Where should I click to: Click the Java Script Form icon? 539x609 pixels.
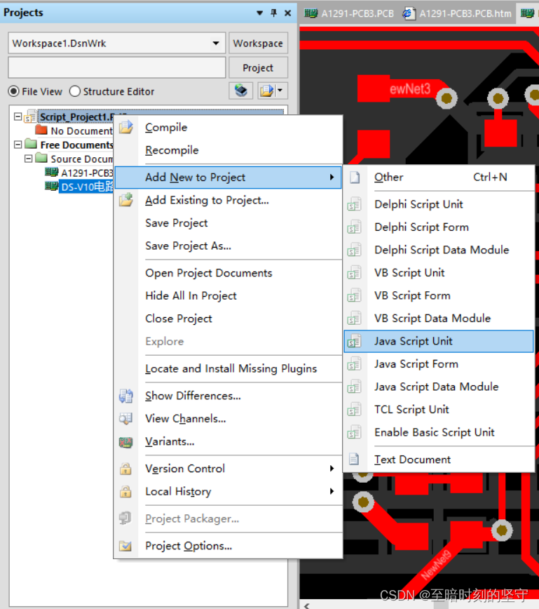tap(354, 364)
